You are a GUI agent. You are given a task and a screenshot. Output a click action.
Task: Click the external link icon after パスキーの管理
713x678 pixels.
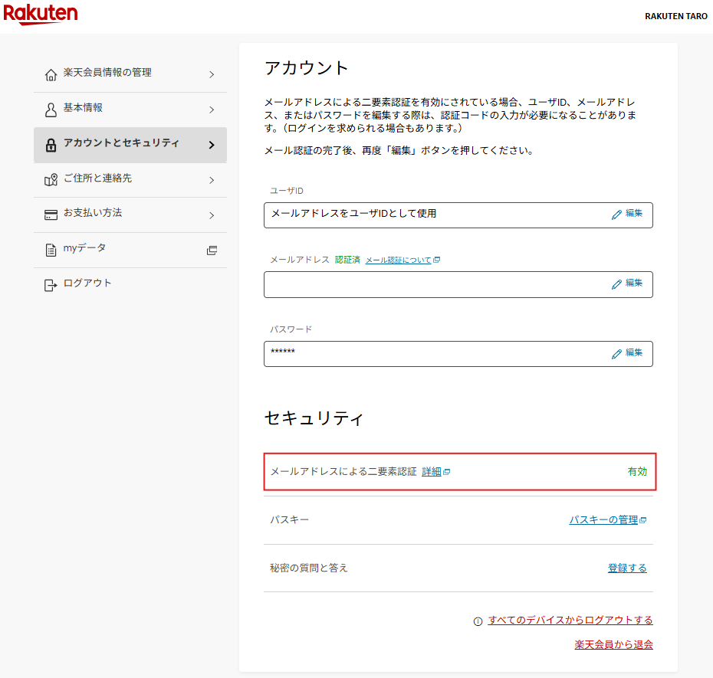click(643, 520)
